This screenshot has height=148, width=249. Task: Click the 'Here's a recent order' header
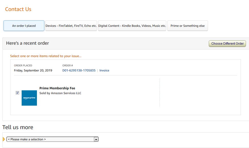(x=27, y=43)
